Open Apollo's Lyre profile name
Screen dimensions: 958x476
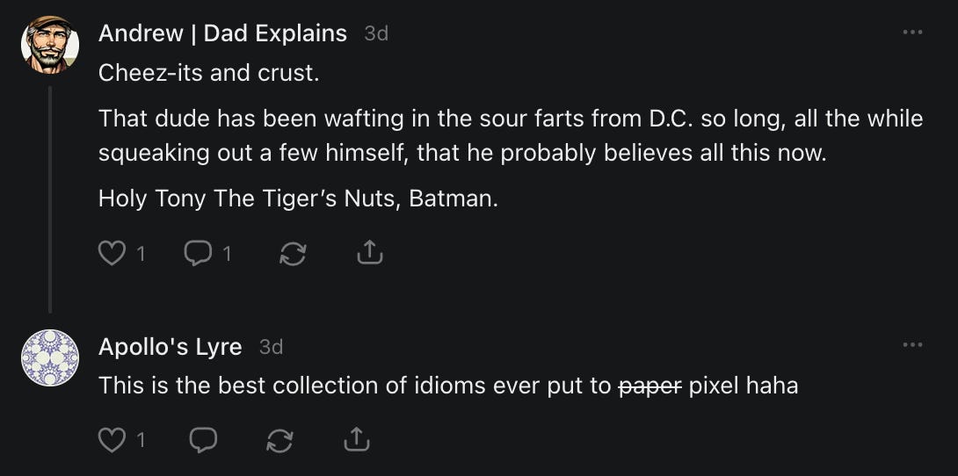tap(170, 346)
